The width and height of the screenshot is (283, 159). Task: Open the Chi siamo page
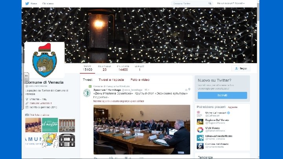(x=48, y=4)
